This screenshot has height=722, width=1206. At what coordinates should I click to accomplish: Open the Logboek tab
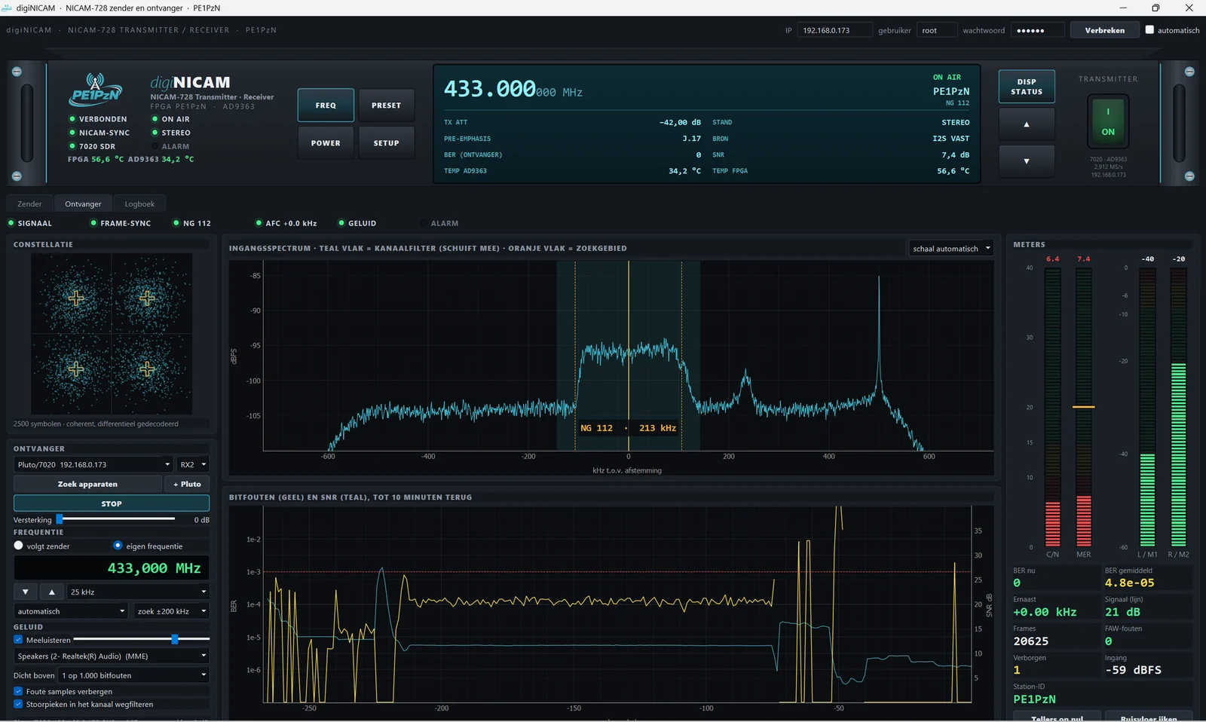(x=139, y=203)
